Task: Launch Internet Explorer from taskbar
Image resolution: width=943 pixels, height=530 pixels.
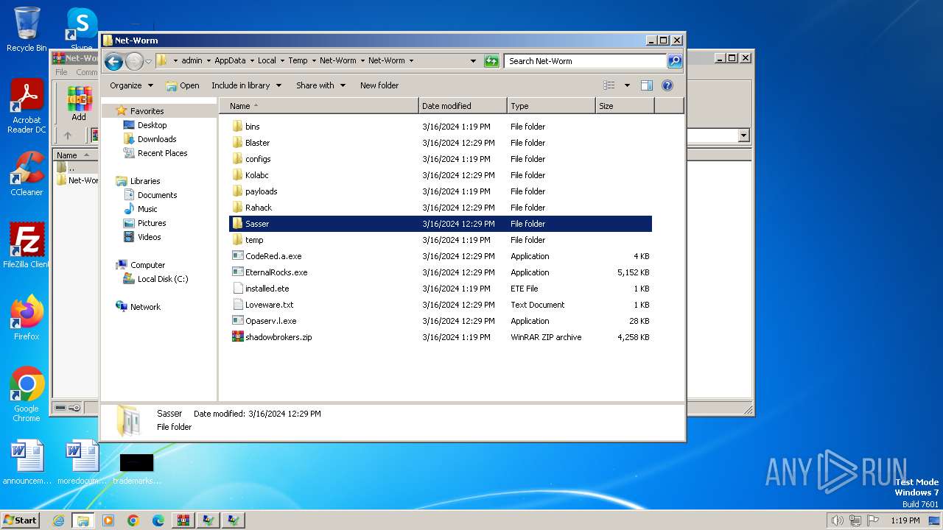Action: pyautogui.click(x=58, y=520)
